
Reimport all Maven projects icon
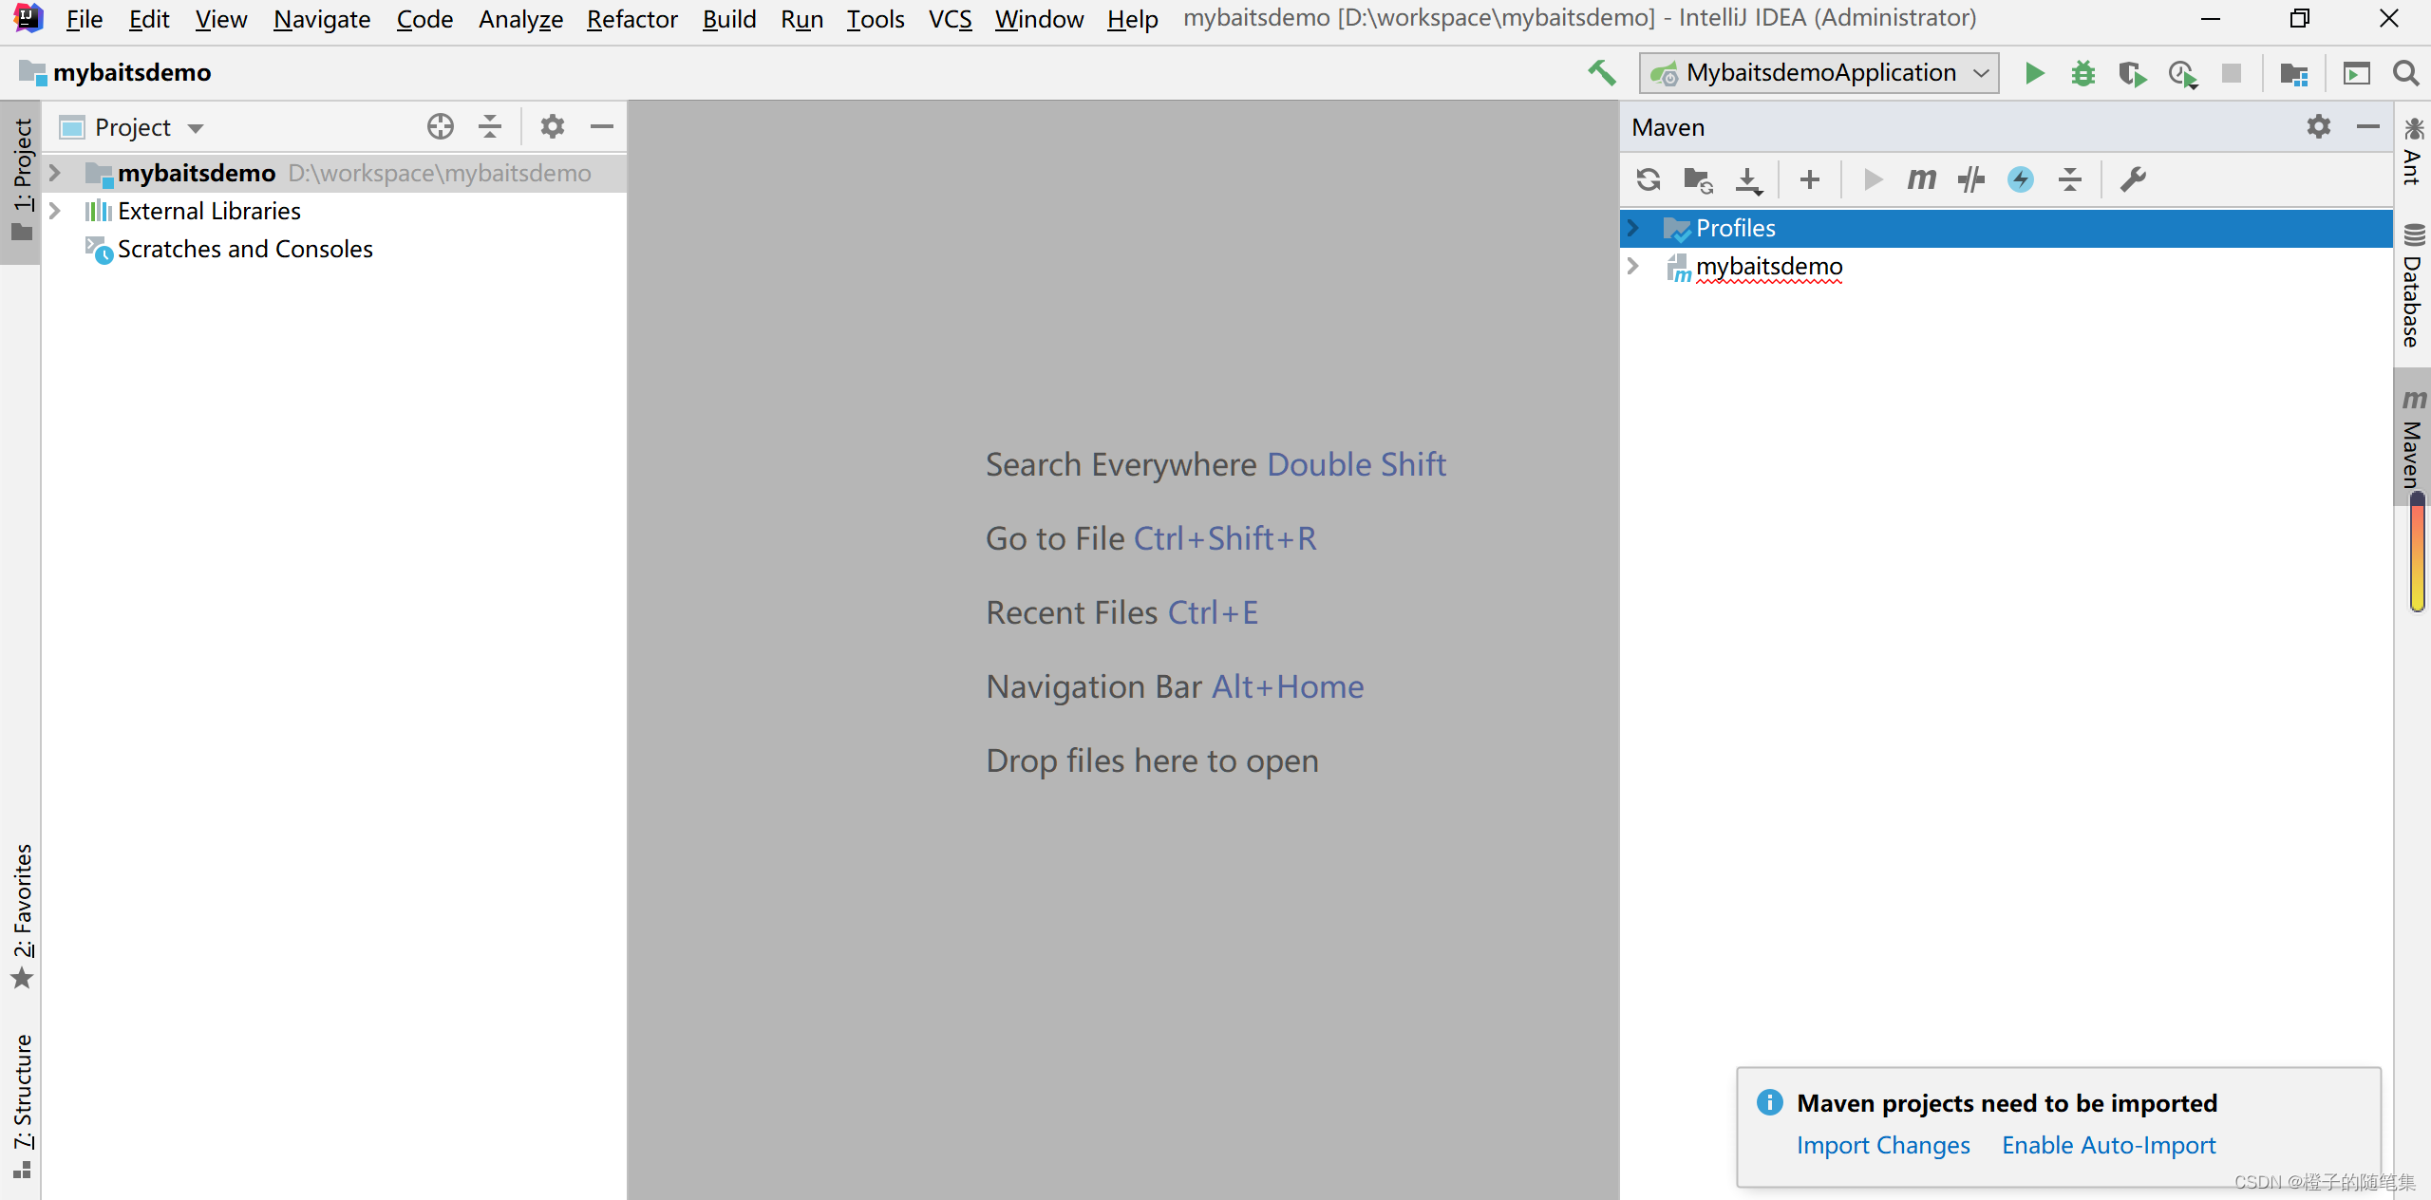coord(1649,179)
